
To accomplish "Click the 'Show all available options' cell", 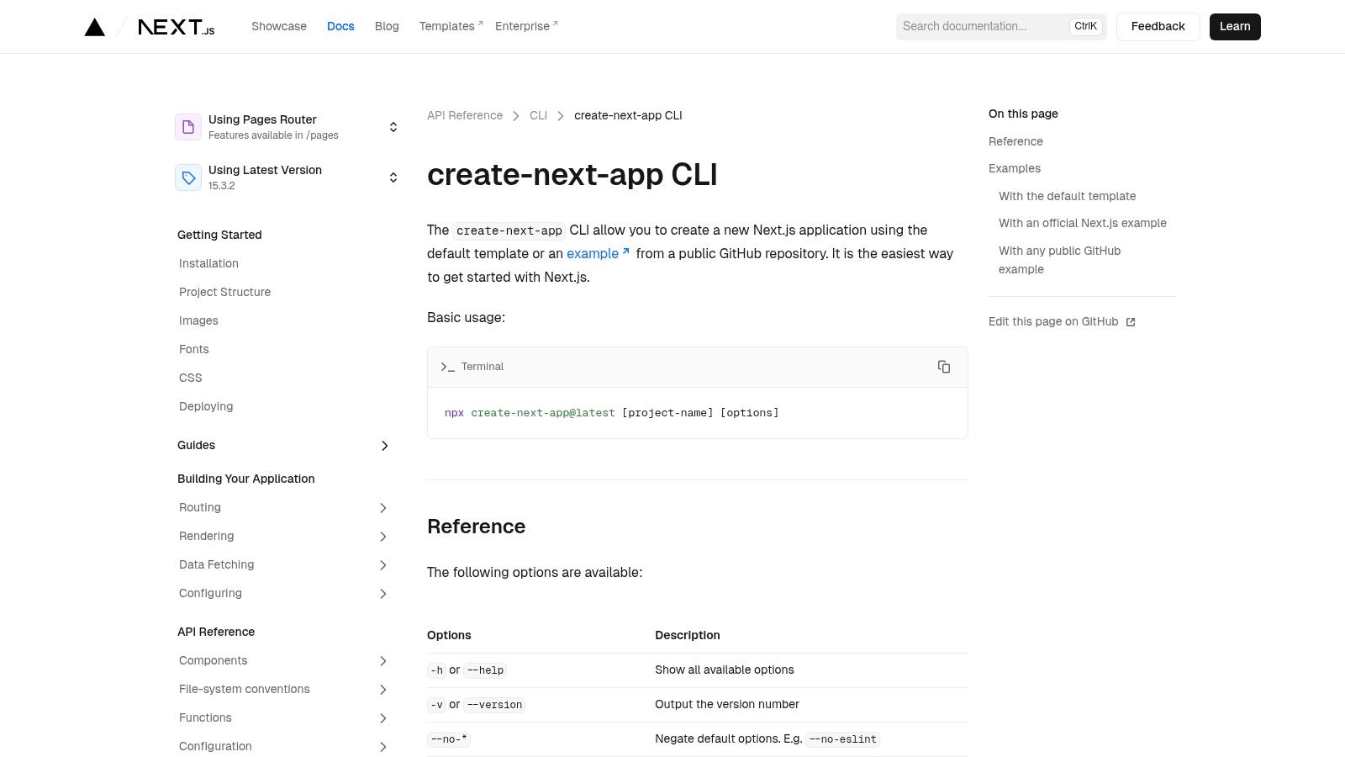I will 725,670.
